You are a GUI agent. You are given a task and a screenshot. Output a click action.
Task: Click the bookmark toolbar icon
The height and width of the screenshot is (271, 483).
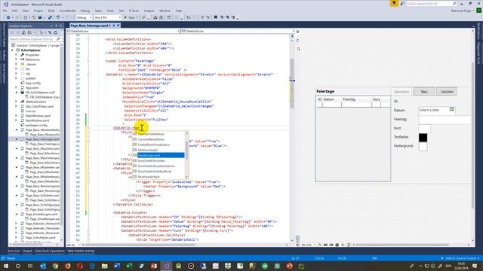(x=216, y=17)
